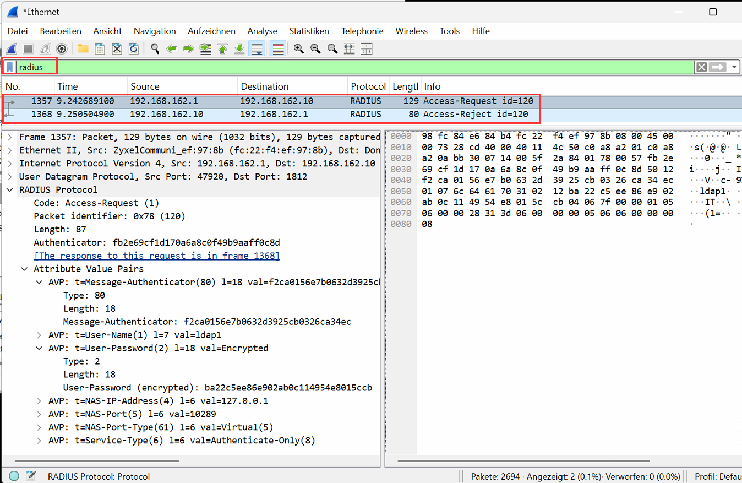The image size is (742, 483).
Task: Open the Telephonie menu
Action: tap(362, 31)
